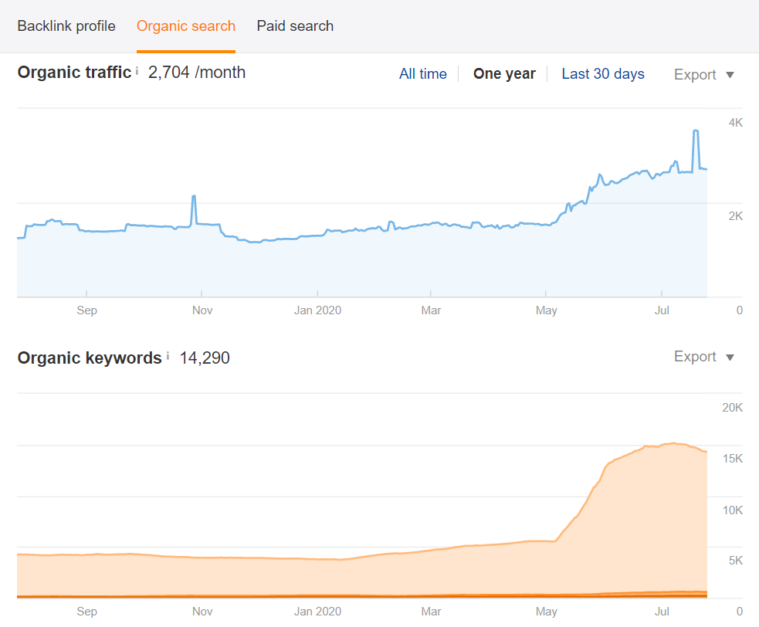Screen dimensions: 759x627
Task: Click the Jan 2020 label on the traffic axis
Action: (317, 310)
